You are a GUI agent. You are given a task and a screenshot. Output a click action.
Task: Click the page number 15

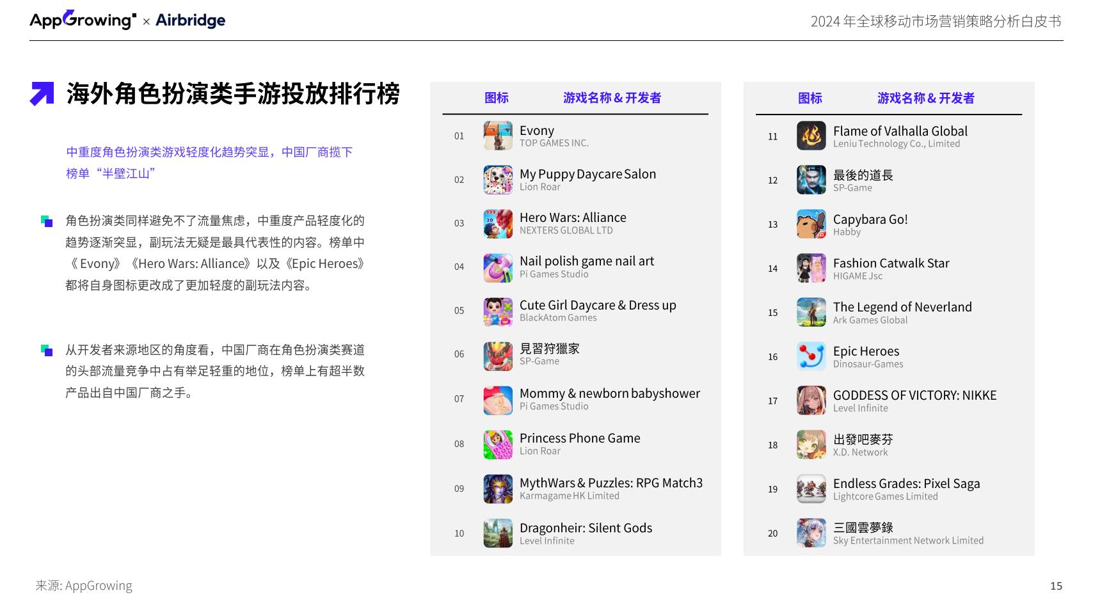pos(1056,586)
